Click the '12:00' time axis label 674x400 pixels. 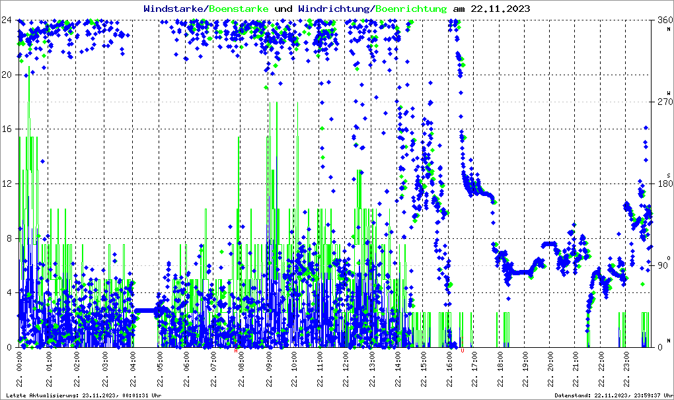[346, 369]
